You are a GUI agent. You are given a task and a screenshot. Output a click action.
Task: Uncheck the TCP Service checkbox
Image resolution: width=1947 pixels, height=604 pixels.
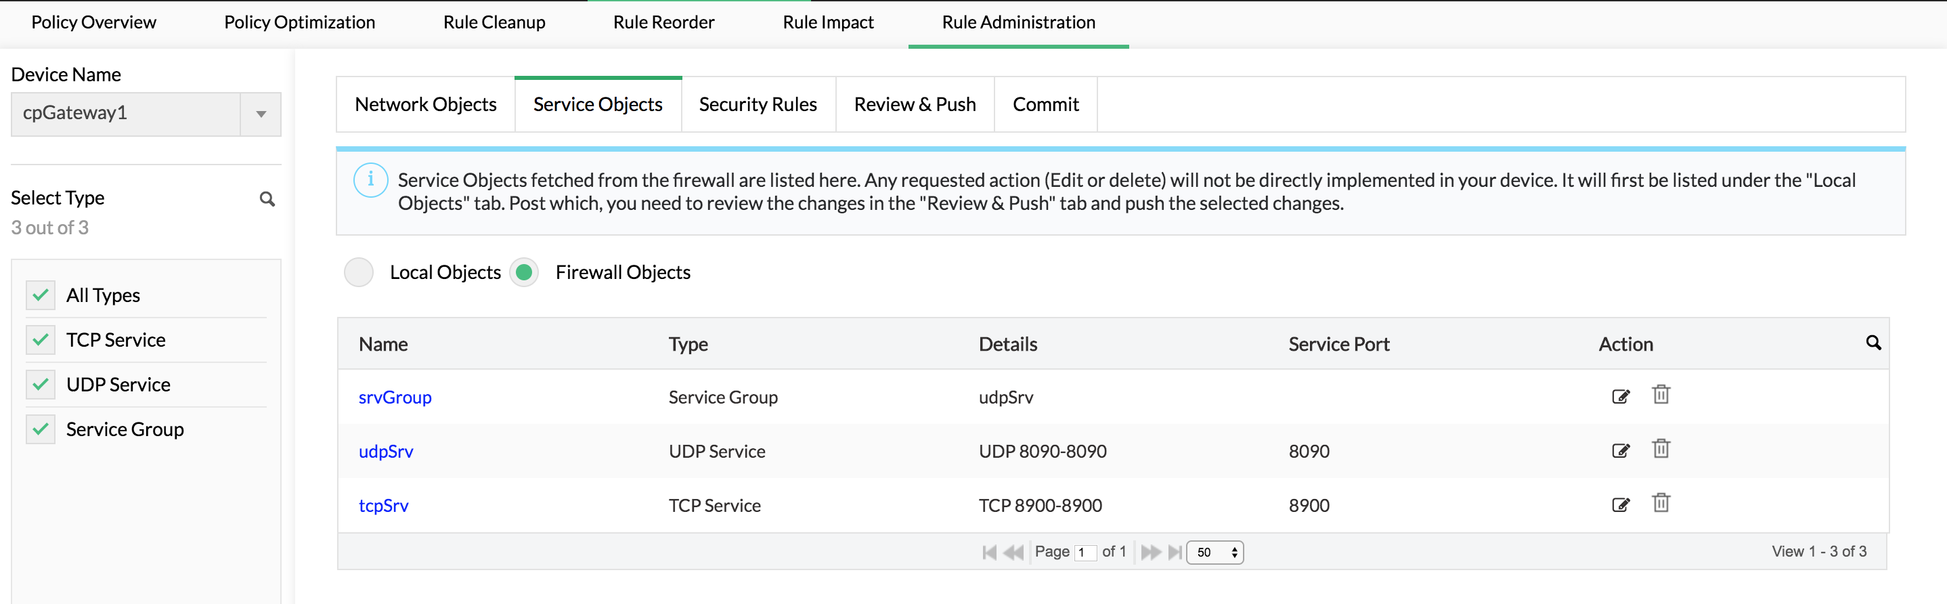pos(41,340)
